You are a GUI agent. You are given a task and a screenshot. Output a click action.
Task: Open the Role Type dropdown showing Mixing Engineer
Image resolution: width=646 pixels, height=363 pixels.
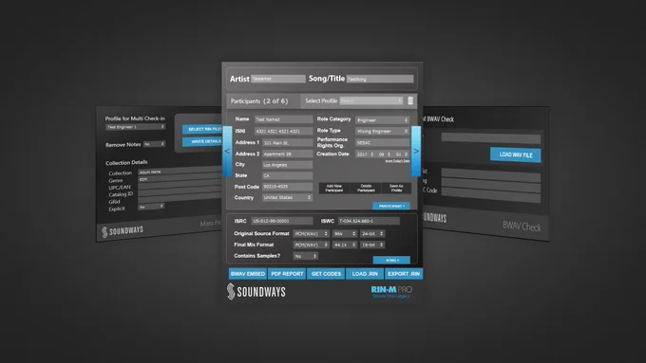[x=382, y=131]
